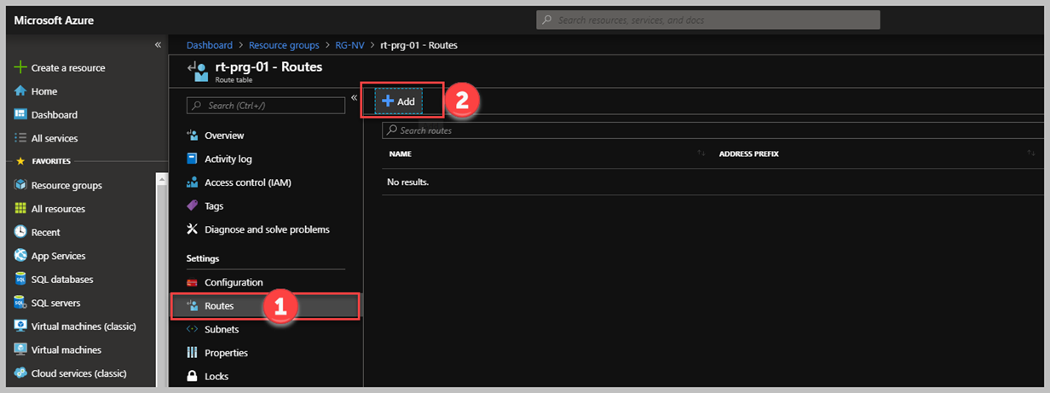The width and height of the screenshot is (1050, 393).
Task: Click the All resources grid icon
Action: 20,209
